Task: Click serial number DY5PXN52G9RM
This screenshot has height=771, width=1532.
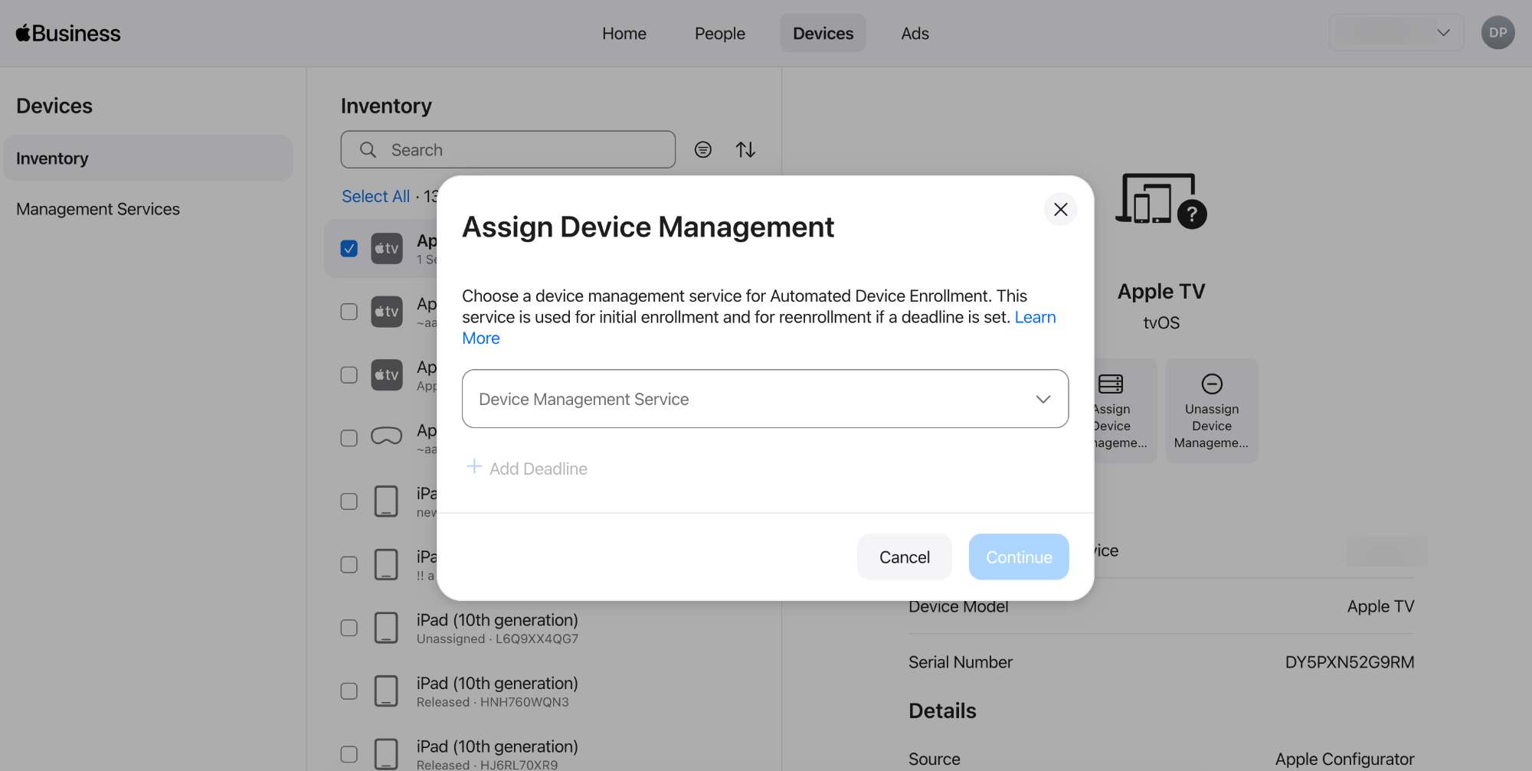Action: [x=1349, y=662]
